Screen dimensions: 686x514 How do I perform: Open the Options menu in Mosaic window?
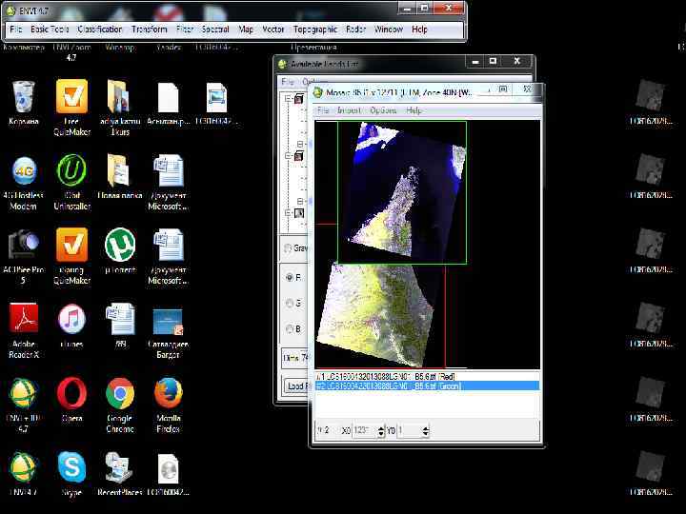pos(383,110)
